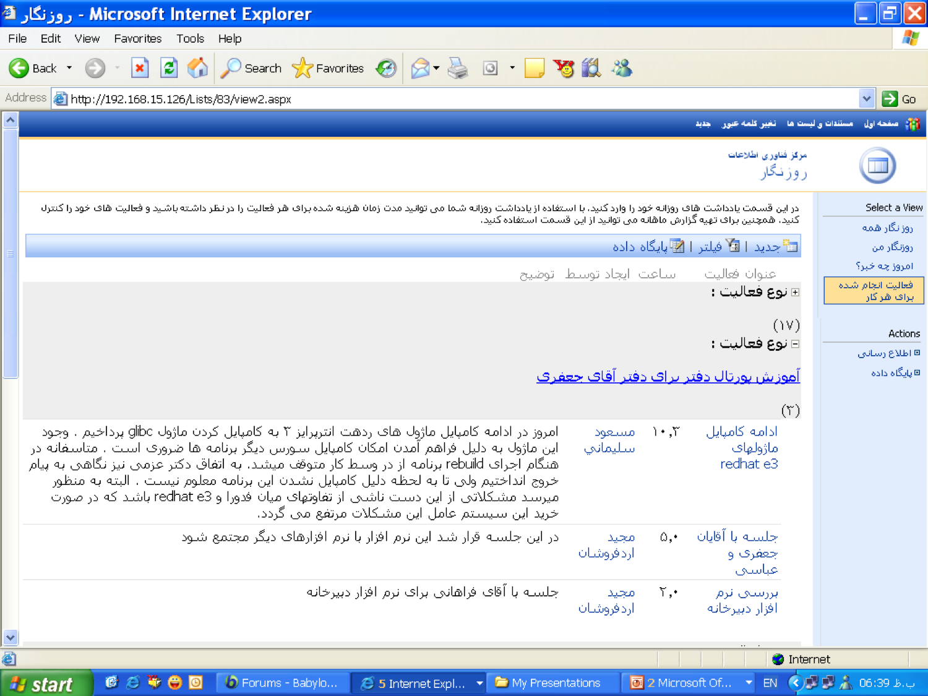The width and height of the screenshot is (928, 696).
Task: Open the Search pane
Action: click(x=251, y=68)
